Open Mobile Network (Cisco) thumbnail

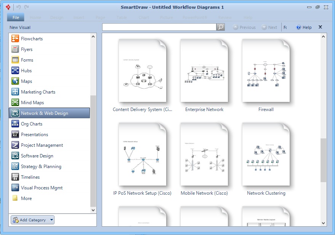coord(204,154)
